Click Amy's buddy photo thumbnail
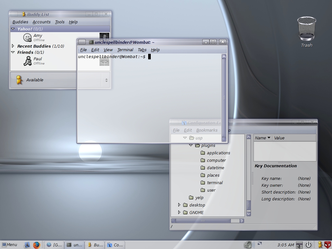Viewport: 332px width, 249px height. click(x=104, y=36)
